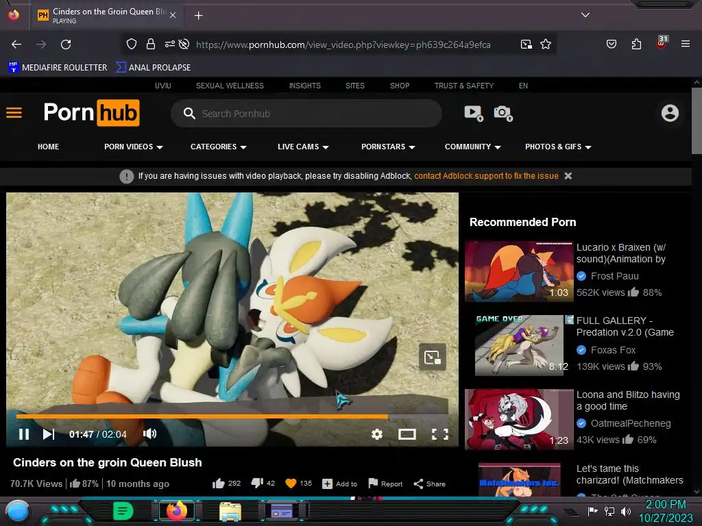Expand the PORNSTARS dropdown
702x526 pixels.
(388, 147)
